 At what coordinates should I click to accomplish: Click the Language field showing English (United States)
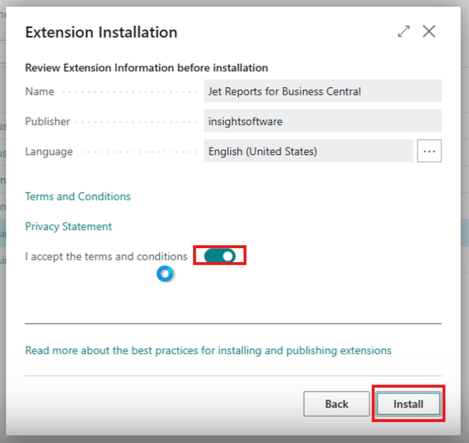(308, 151)
